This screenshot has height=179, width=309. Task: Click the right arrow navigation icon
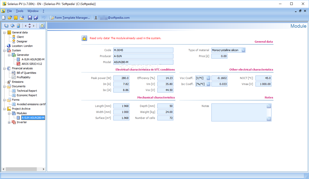[34, 25]
